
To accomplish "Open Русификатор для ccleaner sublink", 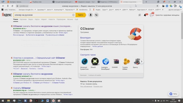I will (x=55, y=35).
